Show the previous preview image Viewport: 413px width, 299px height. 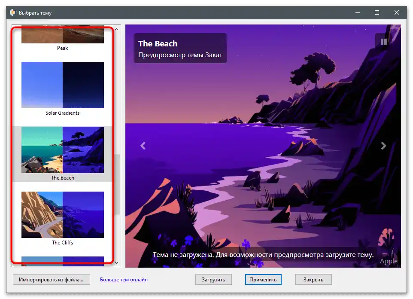point(143,146)
